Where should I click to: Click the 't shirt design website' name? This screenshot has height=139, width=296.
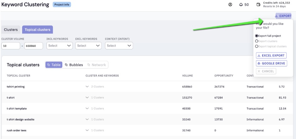click(20, 119)
